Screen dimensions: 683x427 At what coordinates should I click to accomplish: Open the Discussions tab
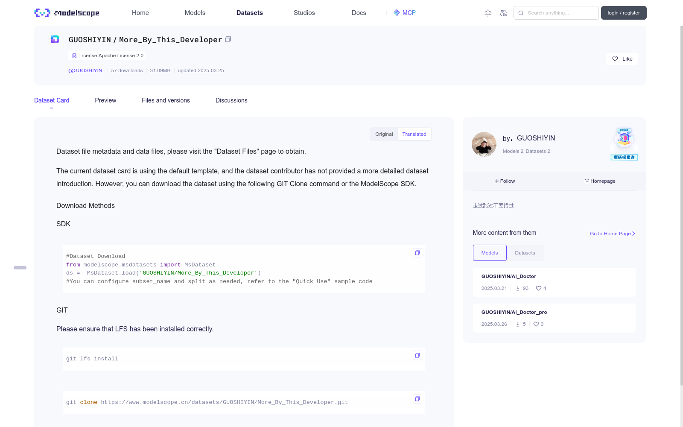pos(231,100)
